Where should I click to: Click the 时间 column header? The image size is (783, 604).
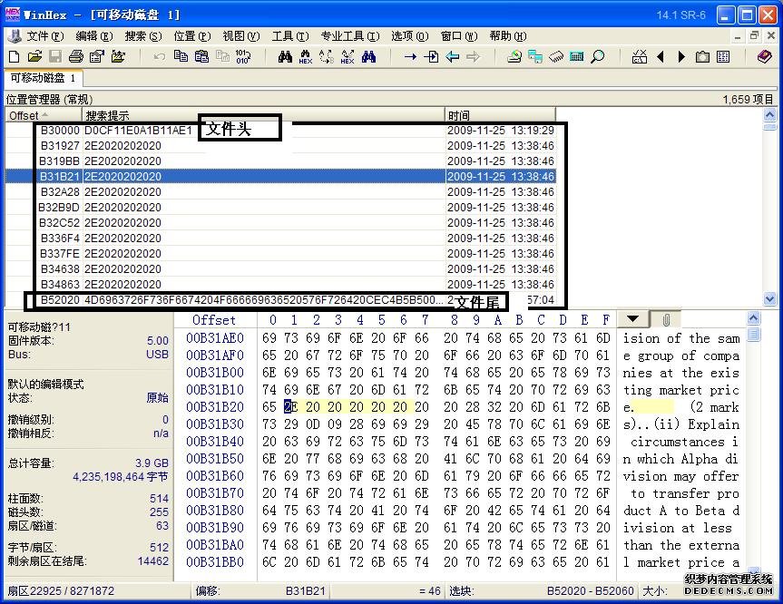pyautogui.click(x=459, y=115)
